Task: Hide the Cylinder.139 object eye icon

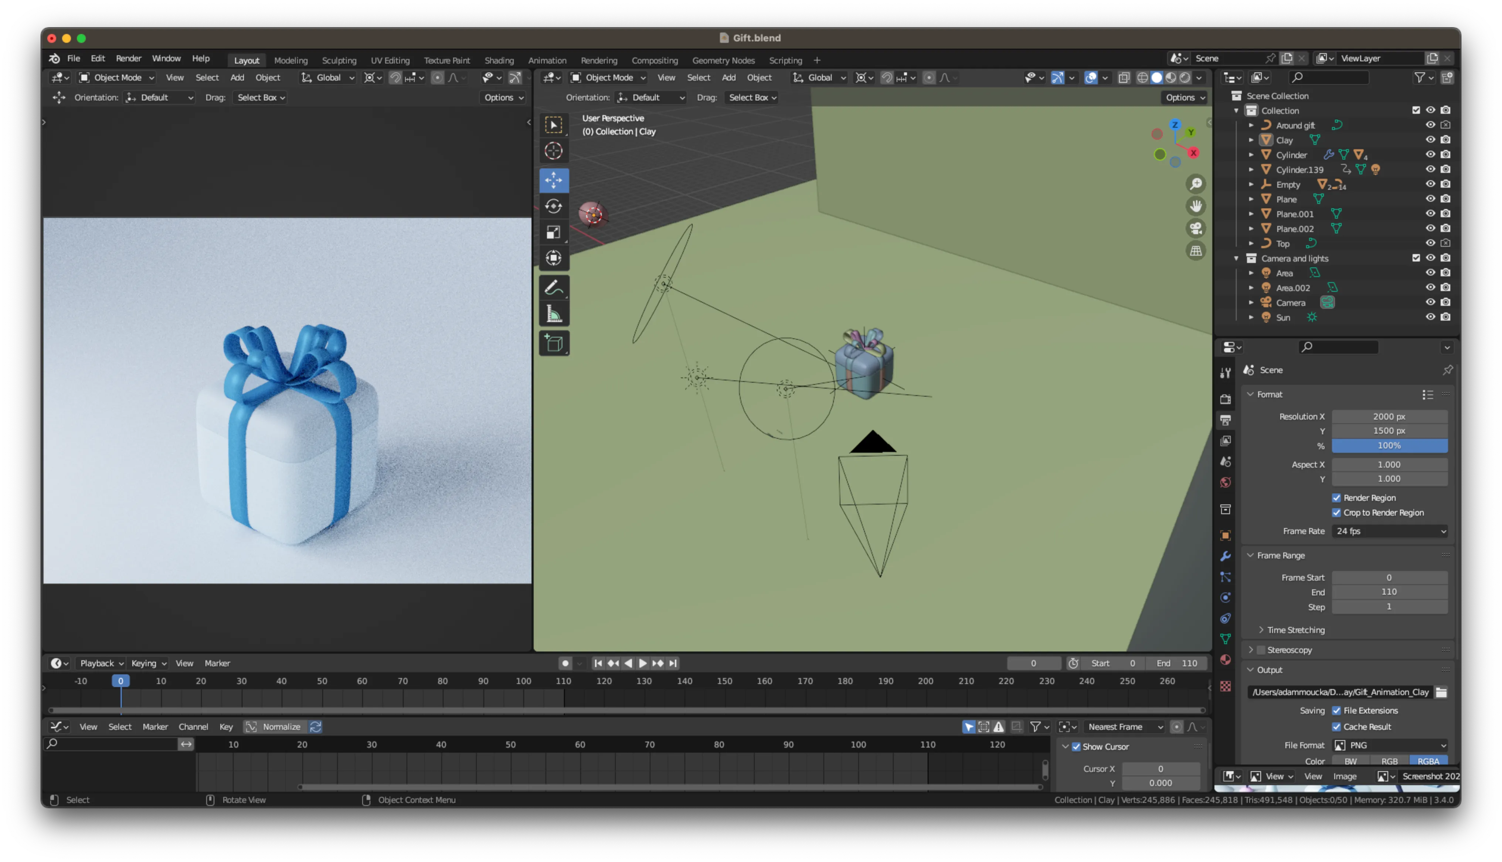Action: [1430, 169]
